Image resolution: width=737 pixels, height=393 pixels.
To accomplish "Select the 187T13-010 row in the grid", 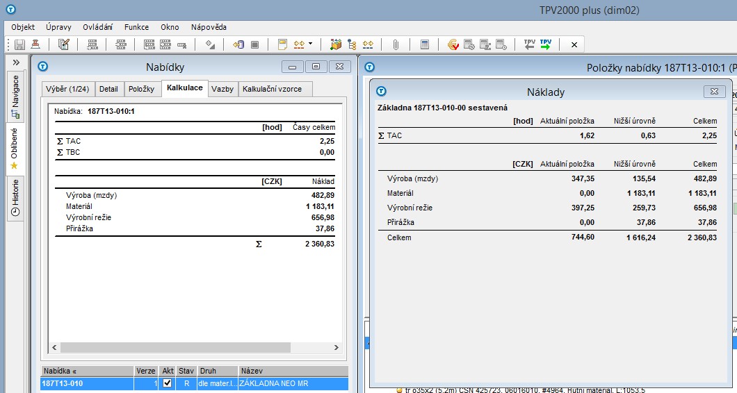I will click(195, 383).
